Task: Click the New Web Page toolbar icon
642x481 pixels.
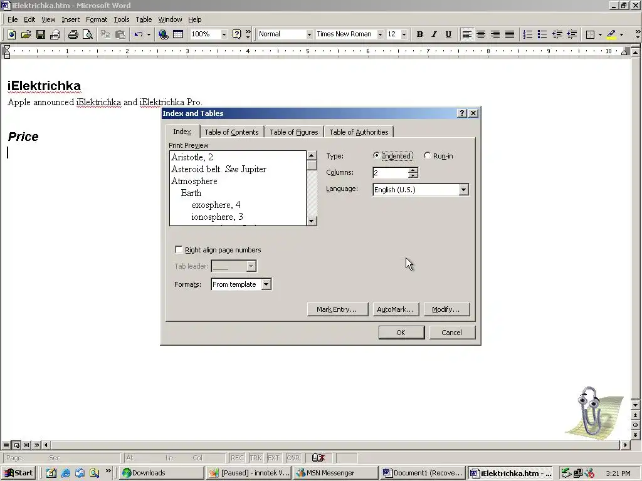Action: (11, 34)
